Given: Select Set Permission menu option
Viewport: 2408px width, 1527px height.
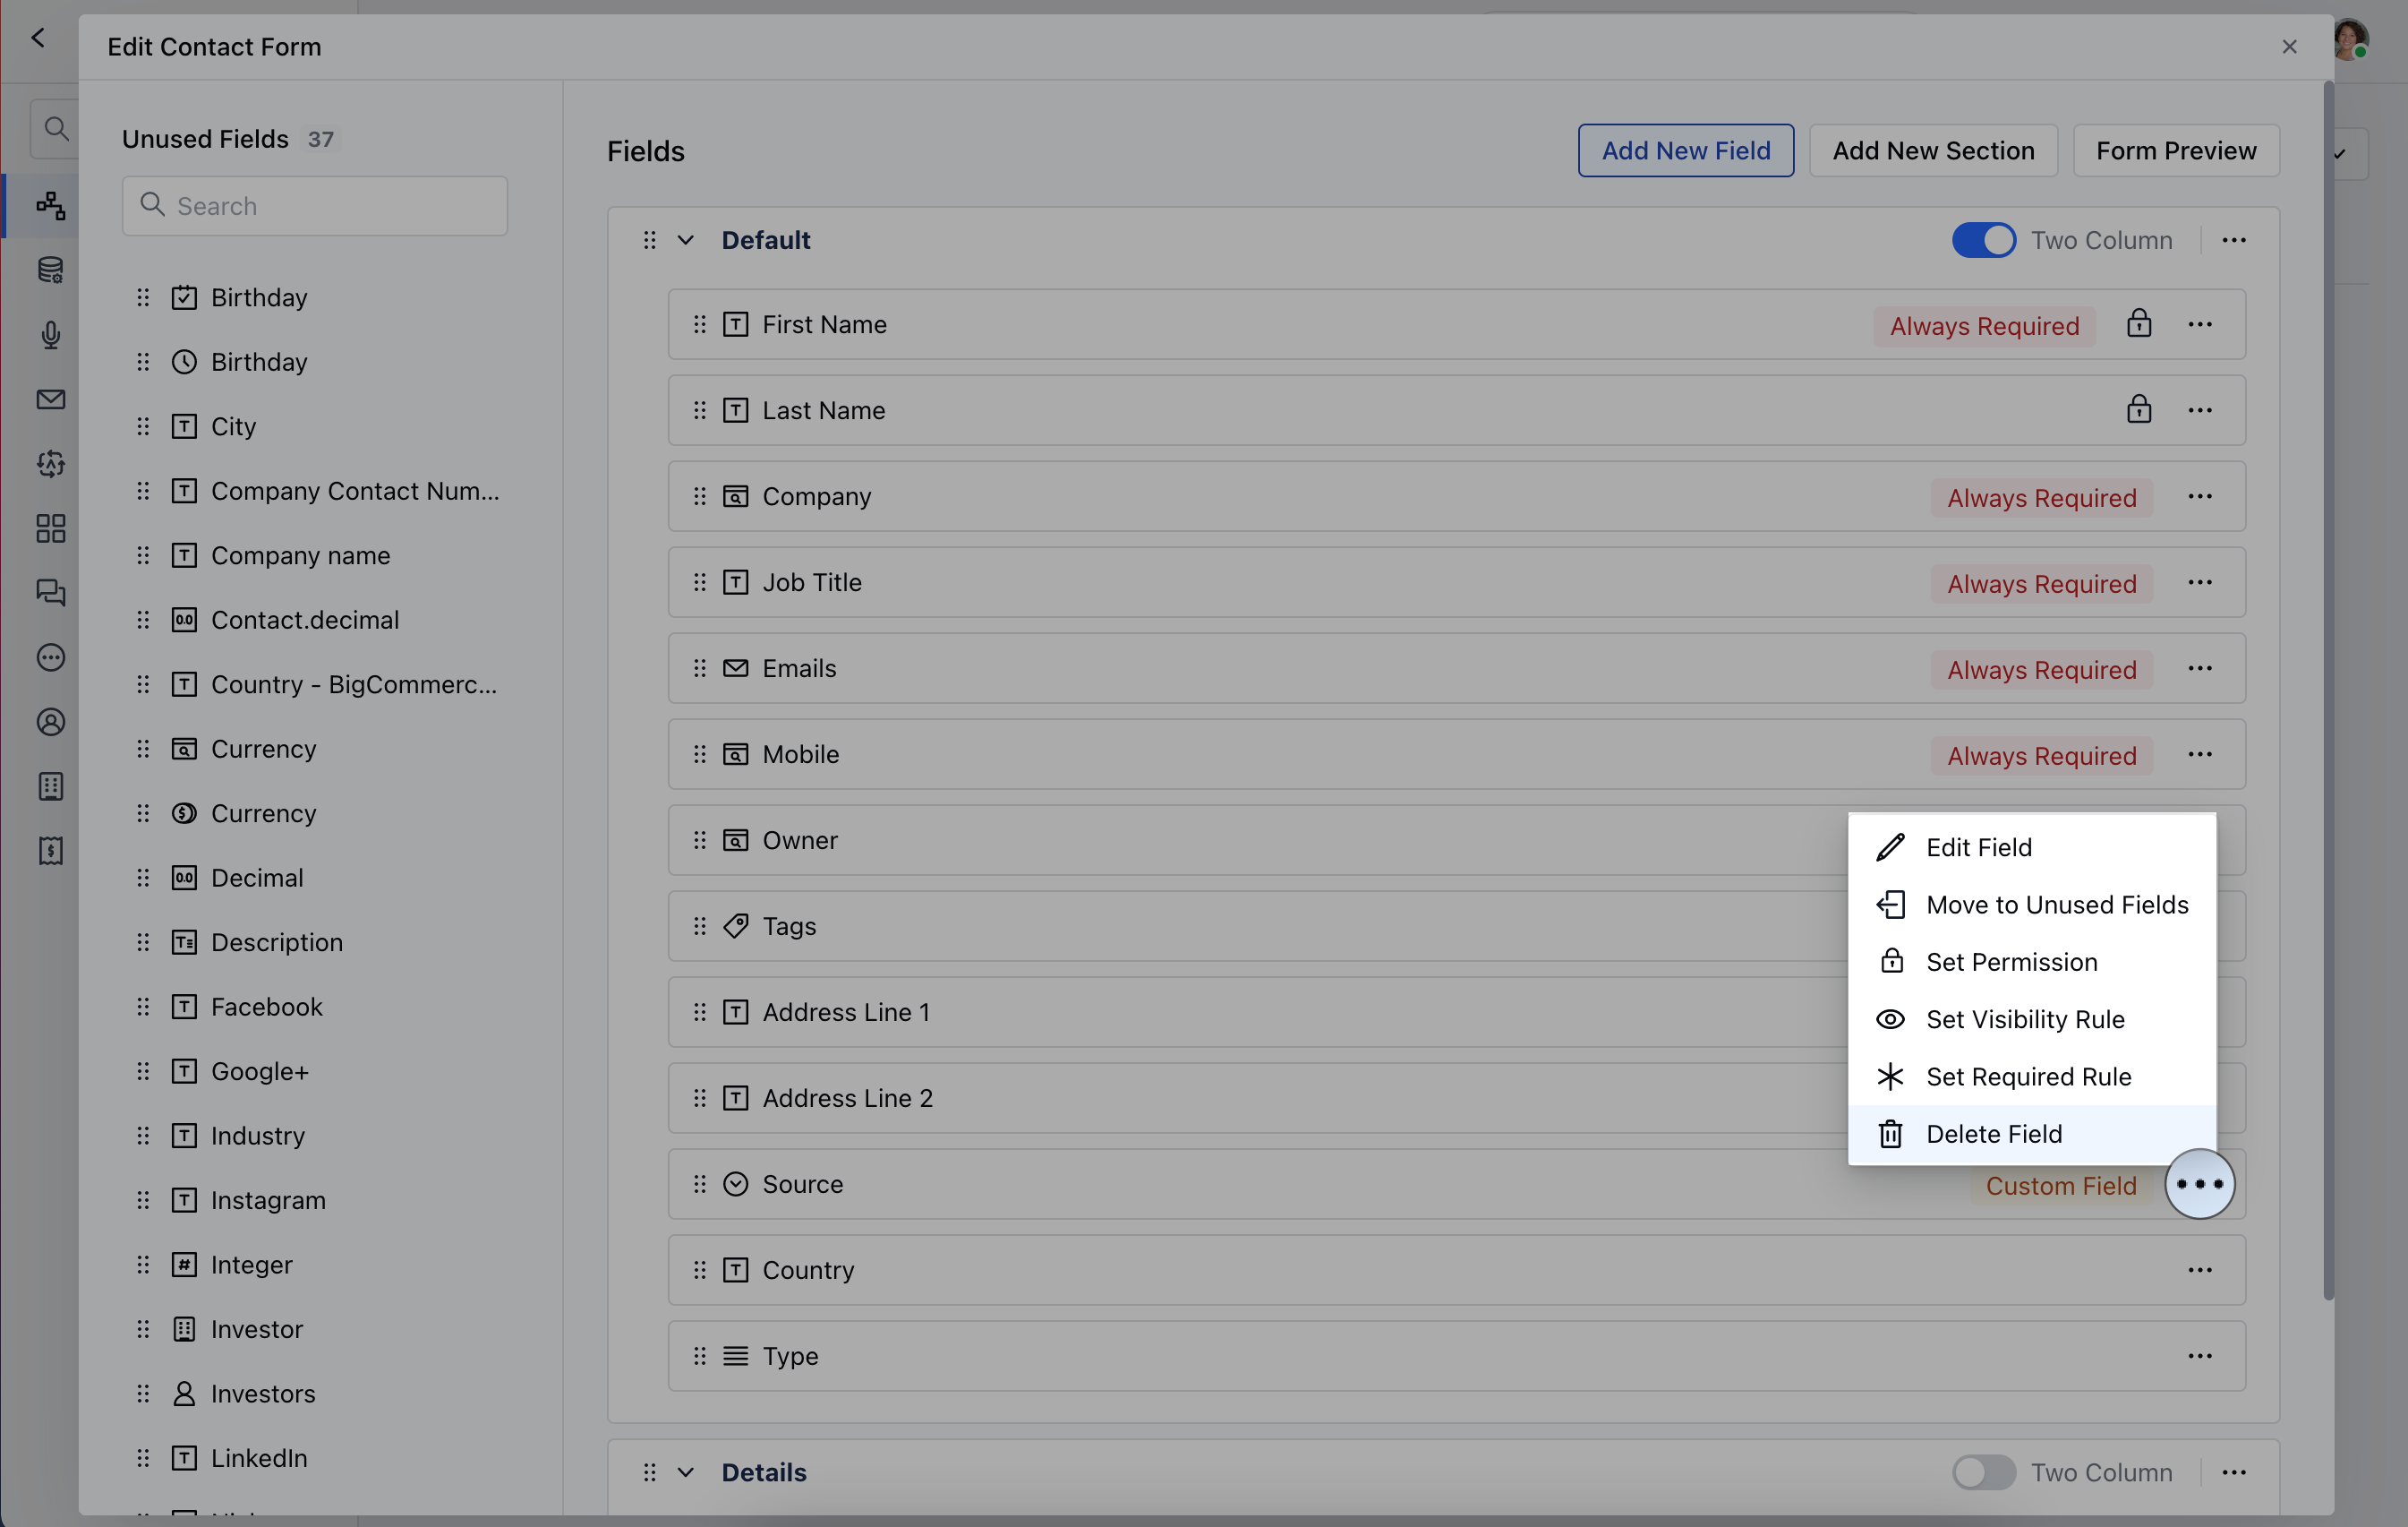Looking at the screenshot, I should tap(2031, 962).
